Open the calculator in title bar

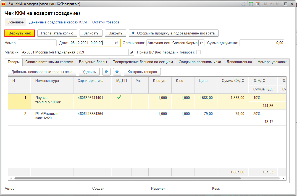[251, 4]
